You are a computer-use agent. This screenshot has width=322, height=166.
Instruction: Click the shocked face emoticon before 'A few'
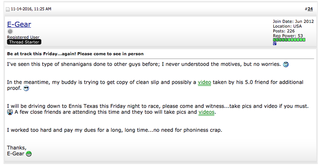[x=10, y=112]
